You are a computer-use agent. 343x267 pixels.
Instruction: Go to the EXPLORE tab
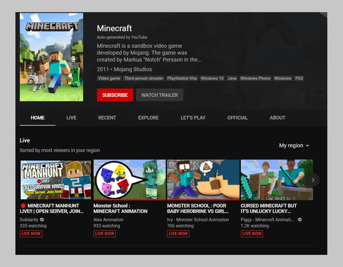pos(148,118)
